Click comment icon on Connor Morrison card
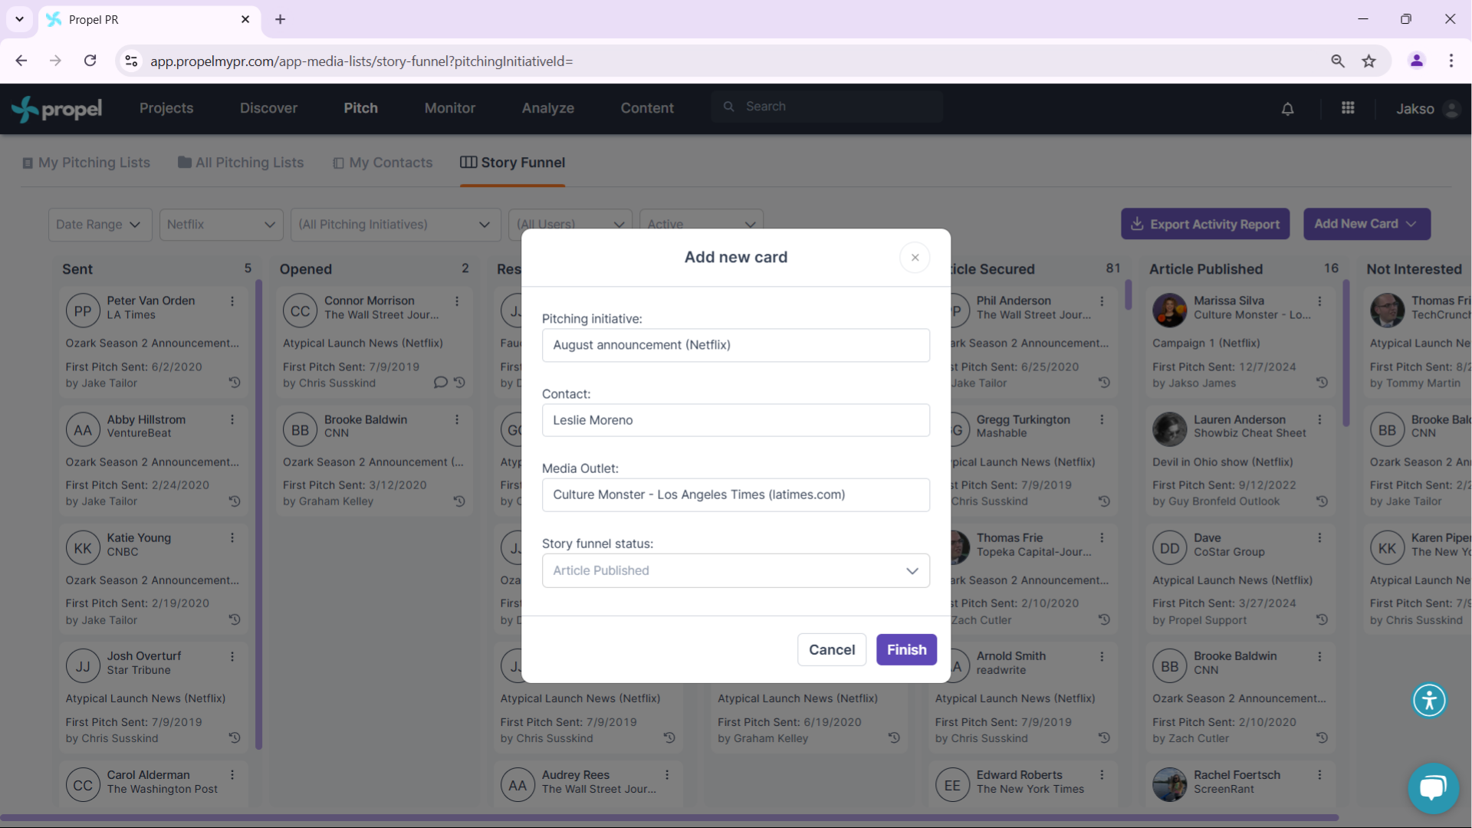Viewport: 1472px width, 828px height. (440, 382)
